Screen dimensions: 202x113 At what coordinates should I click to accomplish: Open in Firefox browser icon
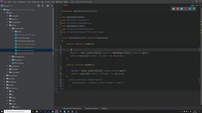pos(177,9)
